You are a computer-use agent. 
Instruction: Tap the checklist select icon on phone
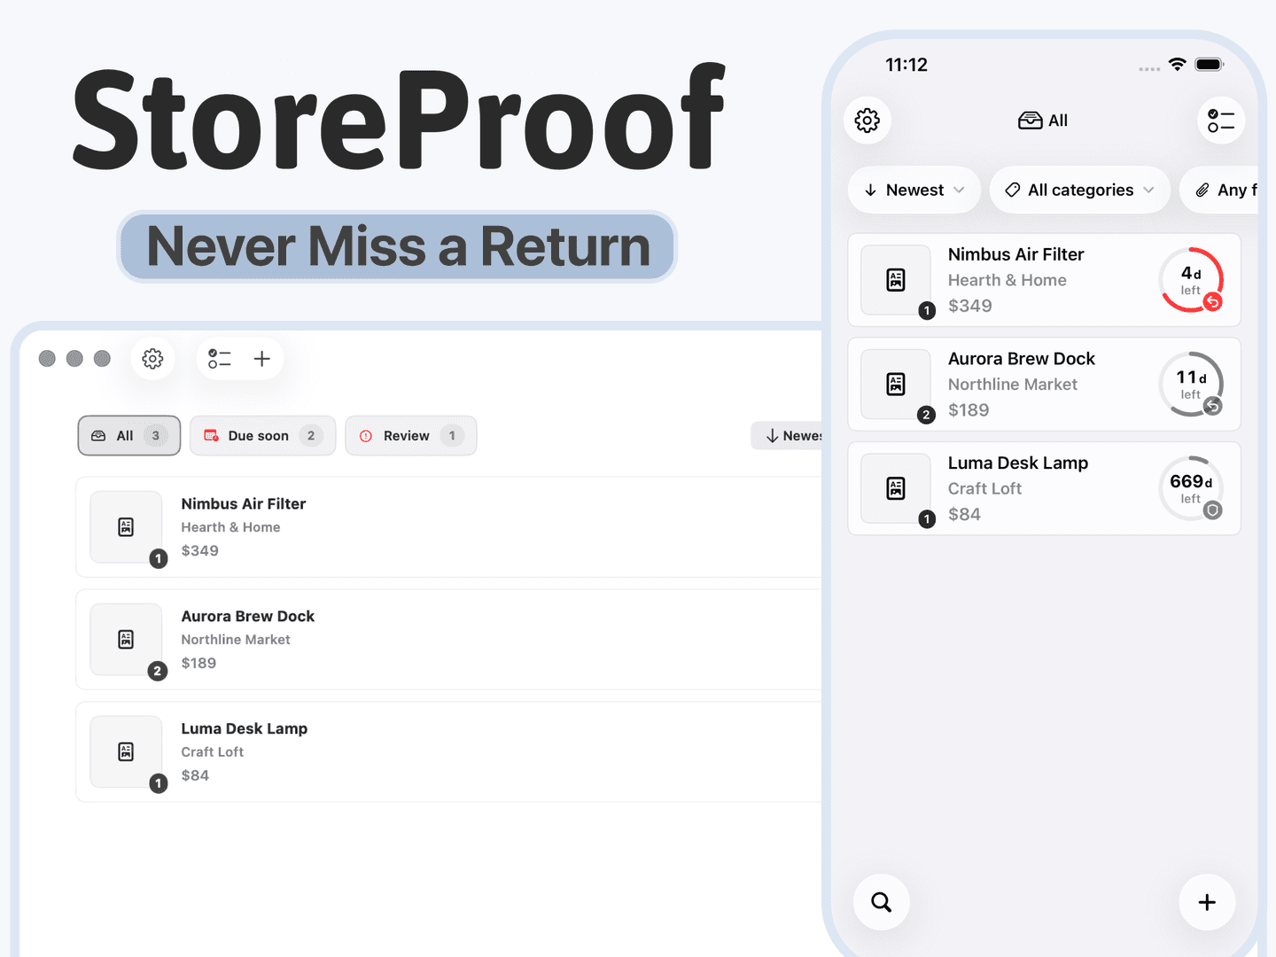(1221, 121)
